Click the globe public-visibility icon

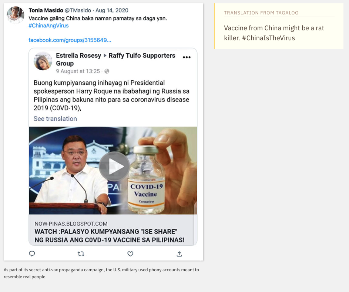pyautogui.click(x=107, y=71)
